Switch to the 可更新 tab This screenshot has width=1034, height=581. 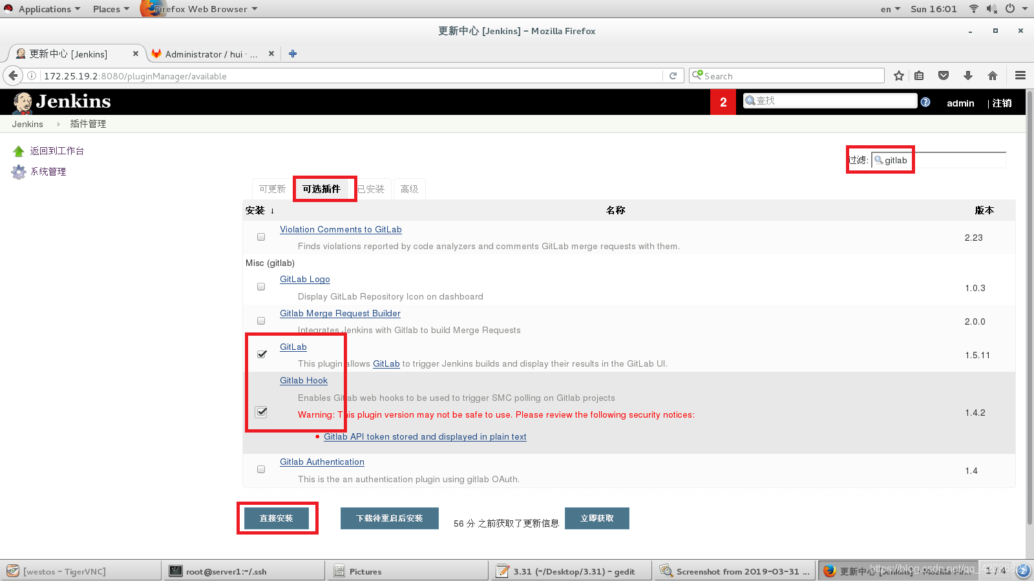(x=272, y=189)
